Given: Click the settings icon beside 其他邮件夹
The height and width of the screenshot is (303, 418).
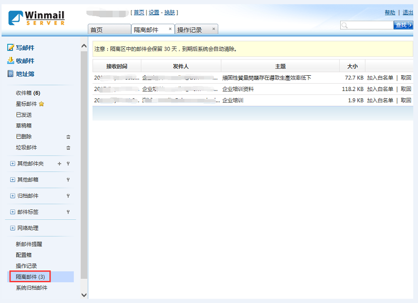Looking at the screenshot, I should pyautogui.click(x=68, y=164).
